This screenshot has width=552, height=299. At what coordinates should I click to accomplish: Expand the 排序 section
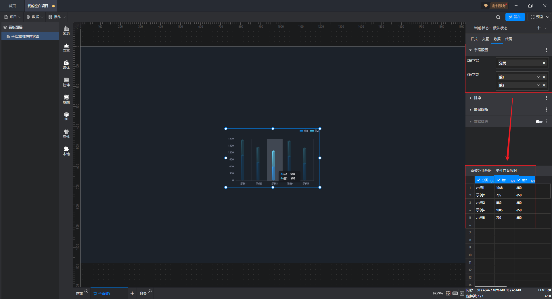click(470, 98)
